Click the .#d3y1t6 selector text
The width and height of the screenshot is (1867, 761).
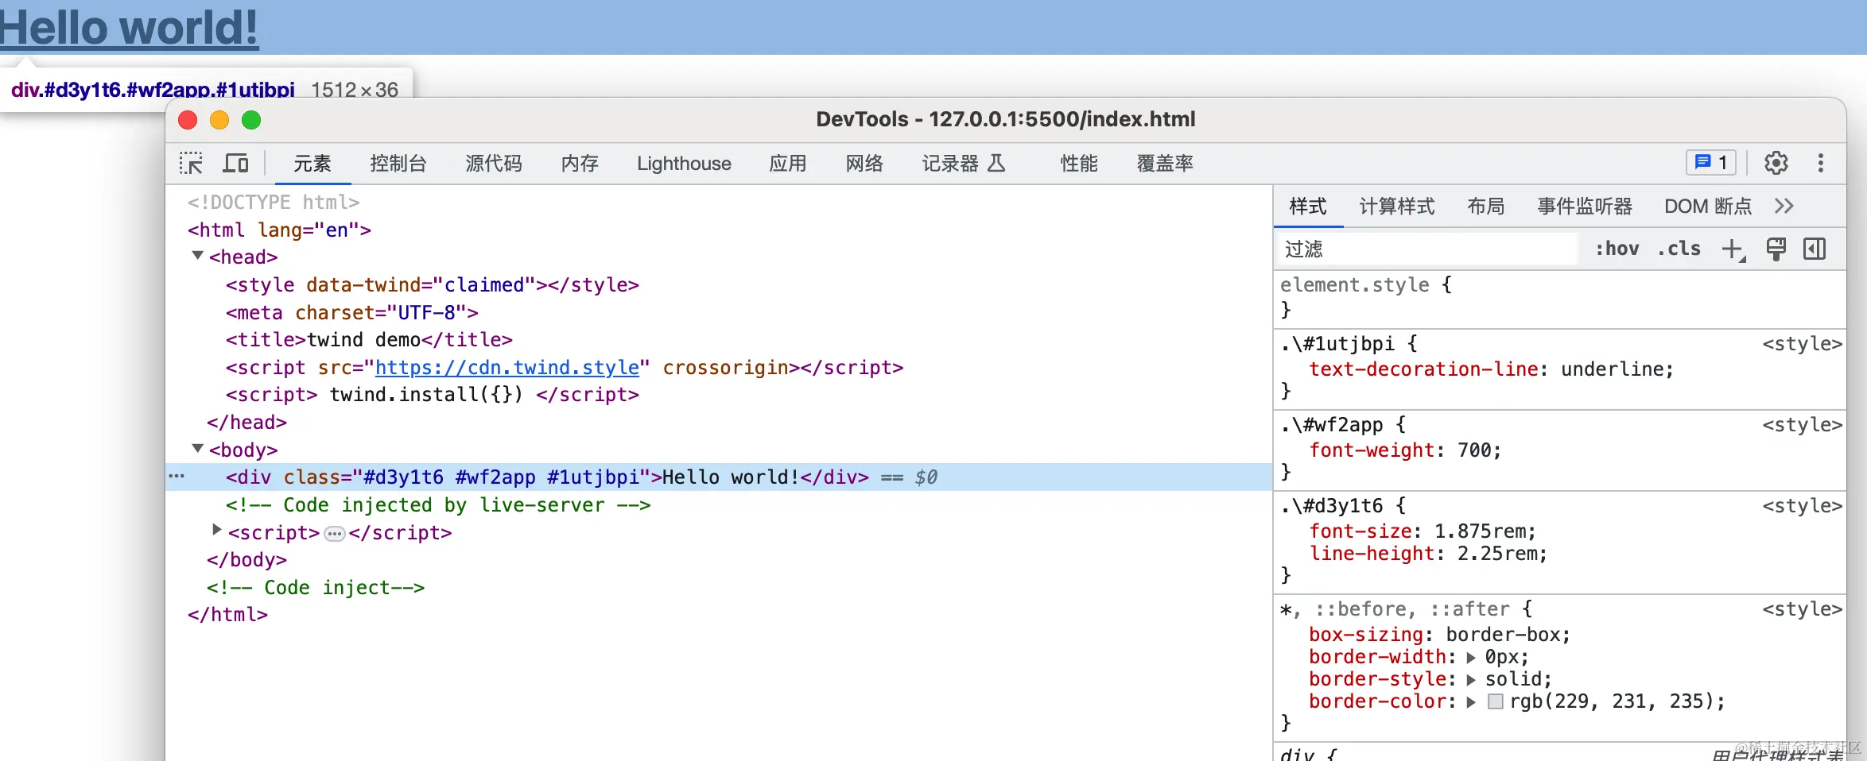coord(1331,506)
